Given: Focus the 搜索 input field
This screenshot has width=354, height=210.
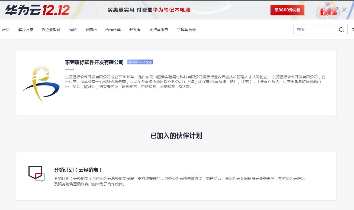Looking at the screenshot, I should click(316, 30).
